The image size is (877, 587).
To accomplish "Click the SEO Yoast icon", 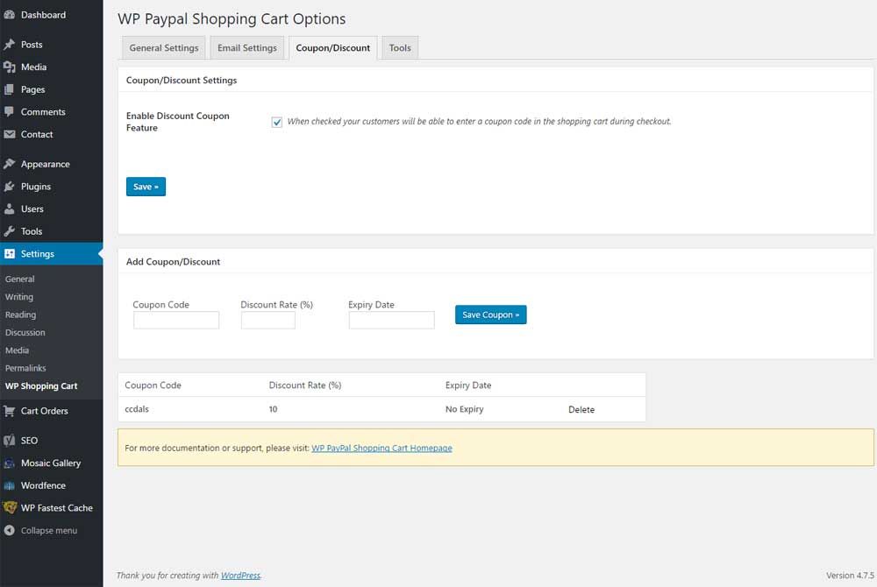I will coord(9,441).
